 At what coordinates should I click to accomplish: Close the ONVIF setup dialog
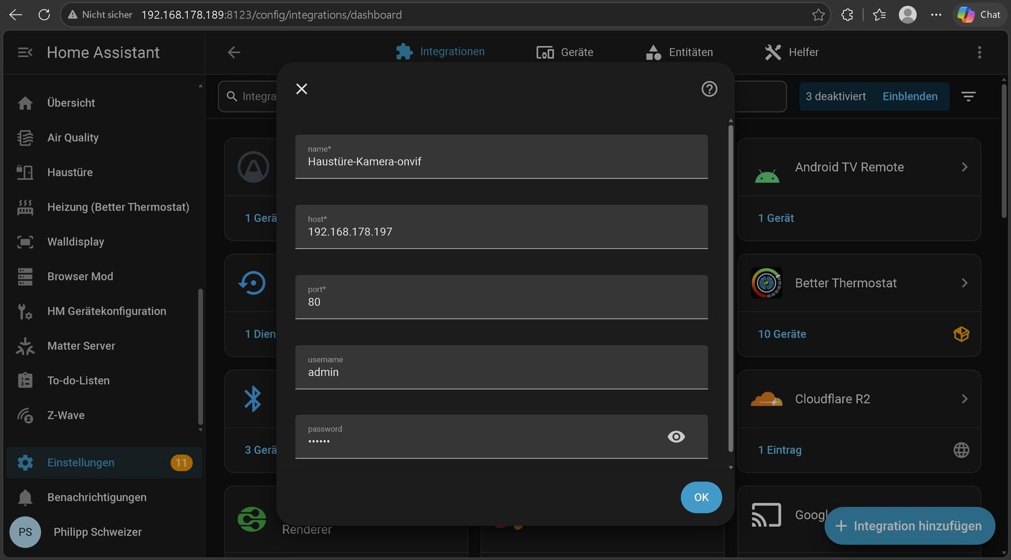[301, 89]
